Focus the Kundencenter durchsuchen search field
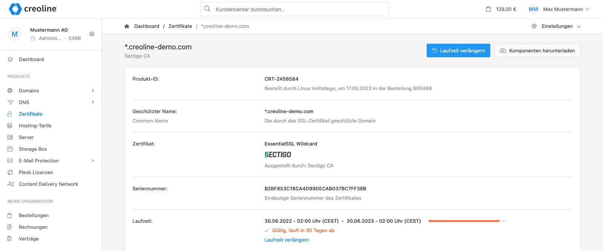 pyautogui.click(x=295, y=9)
